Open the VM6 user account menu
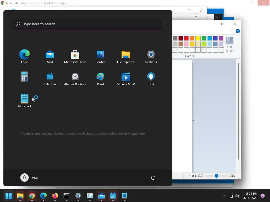270x202 pixels. (30, 178)
